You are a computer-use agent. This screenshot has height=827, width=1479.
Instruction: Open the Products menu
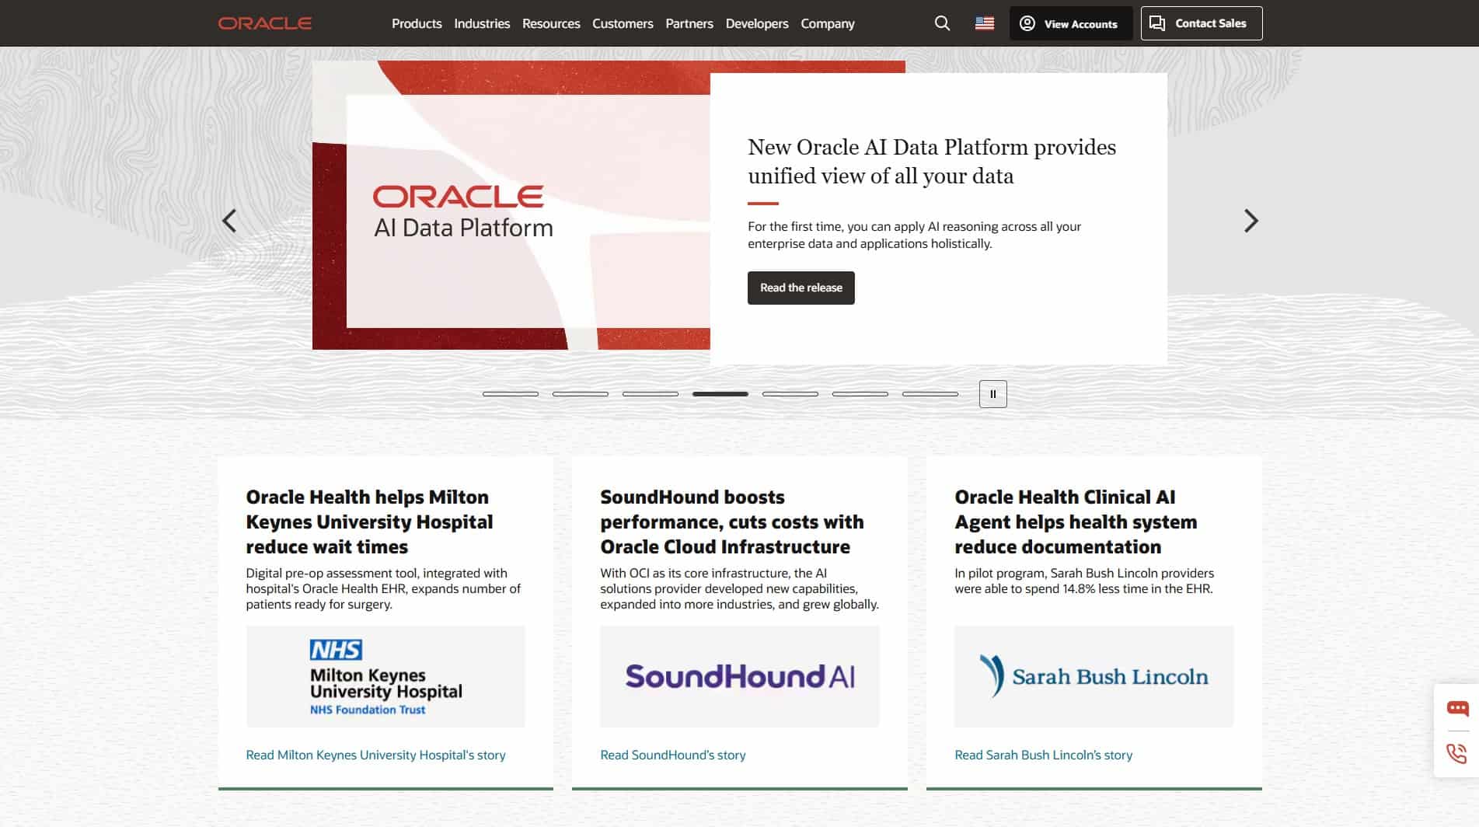point(417,23)
